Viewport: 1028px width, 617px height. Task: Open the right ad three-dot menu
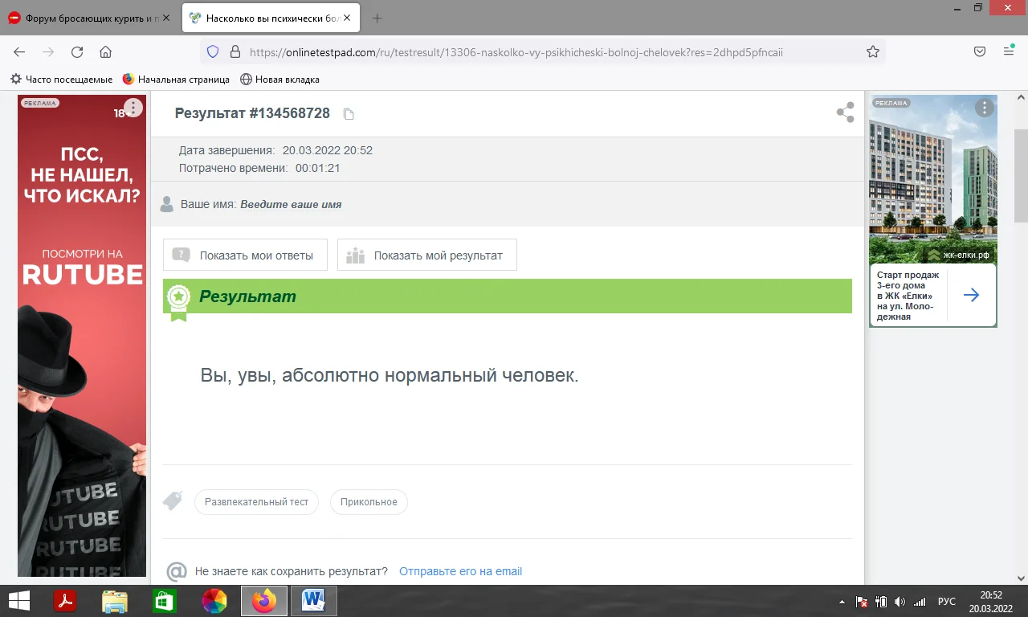click(x=984, y=108)
